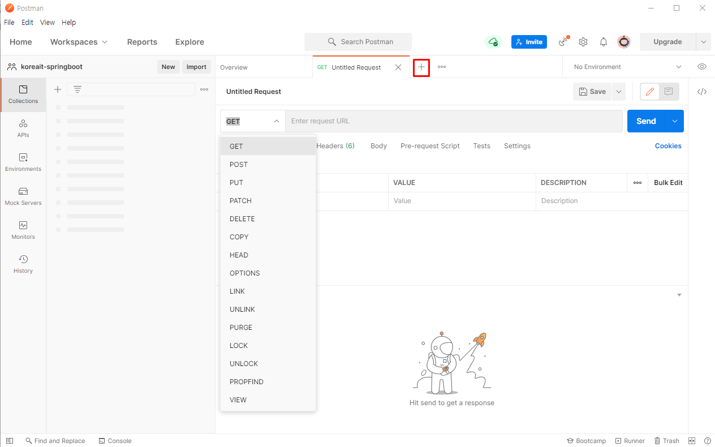Screen dimensions: 715x447
Task: Open the Collections sidebar panel
Action: 23,94
